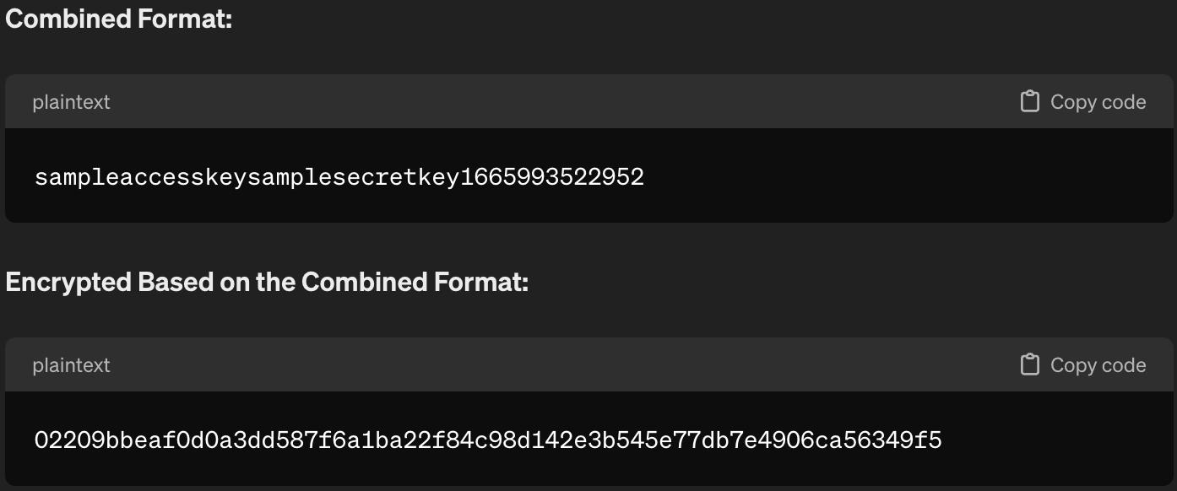Click the "Combined Format:" heading
This screenshot has width=1177, height=491.
tap(118, 19)
